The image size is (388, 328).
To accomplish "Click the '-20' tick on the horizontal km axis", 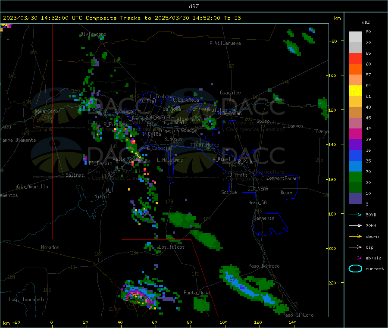I will tap(16, 322).
